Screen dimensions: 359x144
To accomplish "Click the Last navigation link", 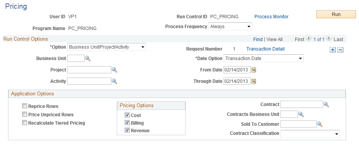I will click(338, 40).
